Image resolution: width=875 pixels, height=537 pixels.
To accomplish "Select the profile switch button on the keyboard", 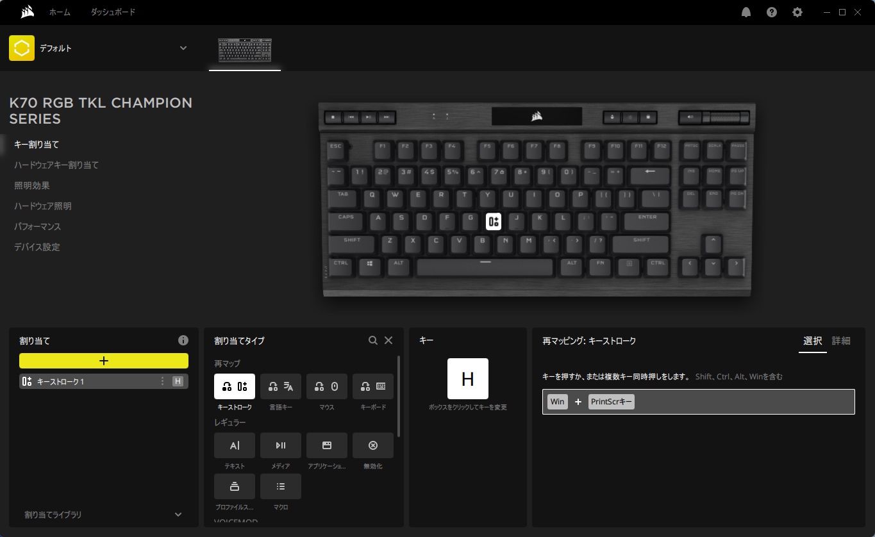I will point(613,117).
